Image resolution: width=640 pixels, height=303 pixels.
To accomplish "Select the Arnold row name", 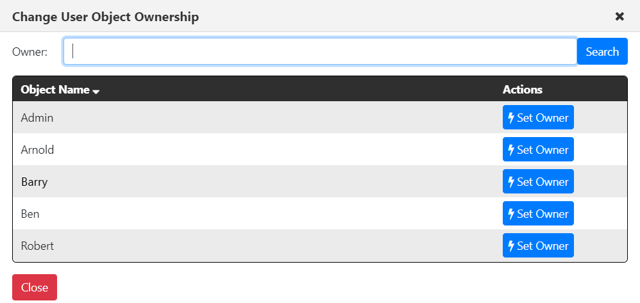I will (38, 150).
